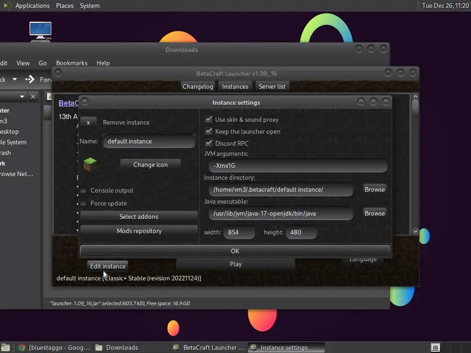Open the Applications menu
The image size is (471, 353).
coord(33,6)
